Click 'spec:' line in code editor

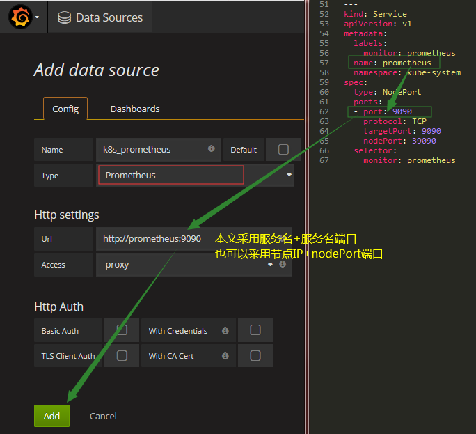(x=356, y=82)
